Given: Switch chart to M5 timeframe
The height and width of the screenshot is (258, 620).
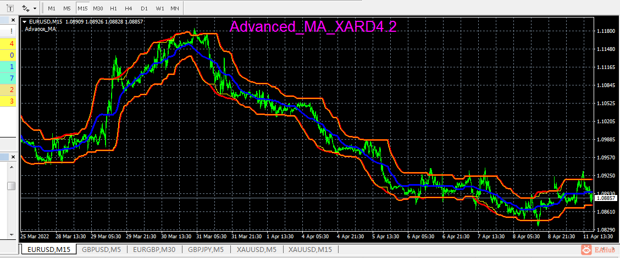Looking at the screenshot, I should pyautogui.click(x=67, y=8).
